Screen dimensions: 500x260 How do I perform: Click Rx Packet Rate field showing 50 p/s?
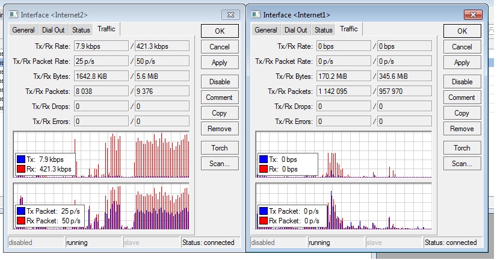coord(162,61)
